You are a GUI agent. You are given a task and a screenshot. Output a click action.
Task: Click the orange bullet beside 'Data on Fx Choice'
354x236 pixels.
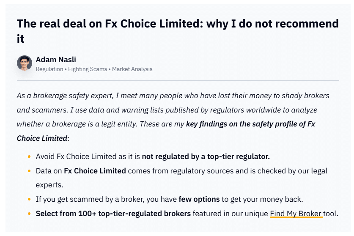point(29,171)
